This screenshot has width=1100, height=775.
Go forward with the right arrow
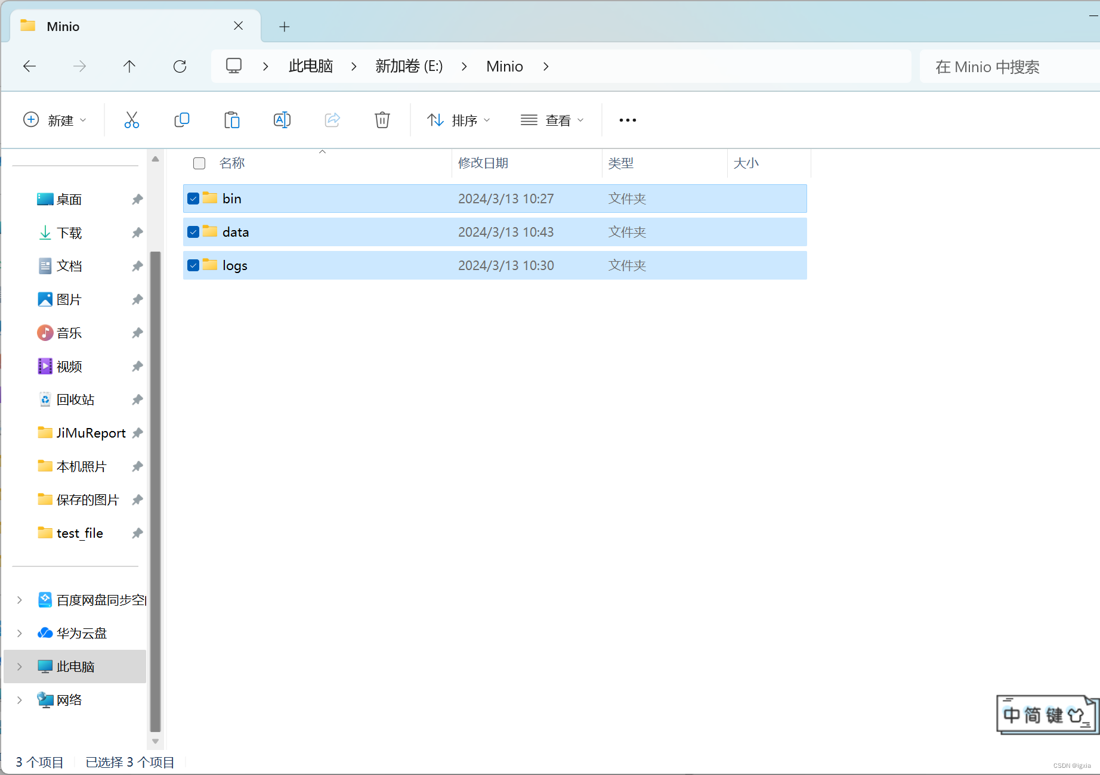point(79,66)
